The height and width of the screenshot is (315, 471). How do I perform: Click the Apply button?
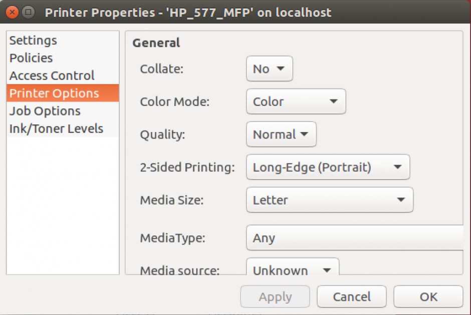275,296
